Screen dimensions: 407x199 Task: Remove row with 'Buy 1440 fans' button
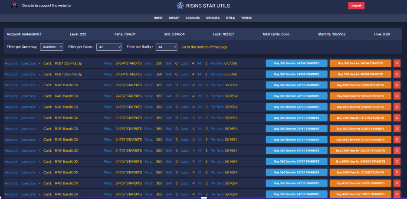coord(397,96)
